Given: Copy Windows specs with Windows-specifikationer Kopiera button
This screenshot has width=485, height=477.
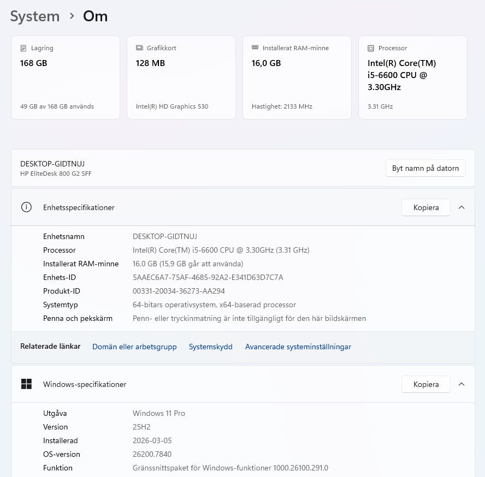Looking at the screenshot, I should pyautogui.click(x=426, y=384).
